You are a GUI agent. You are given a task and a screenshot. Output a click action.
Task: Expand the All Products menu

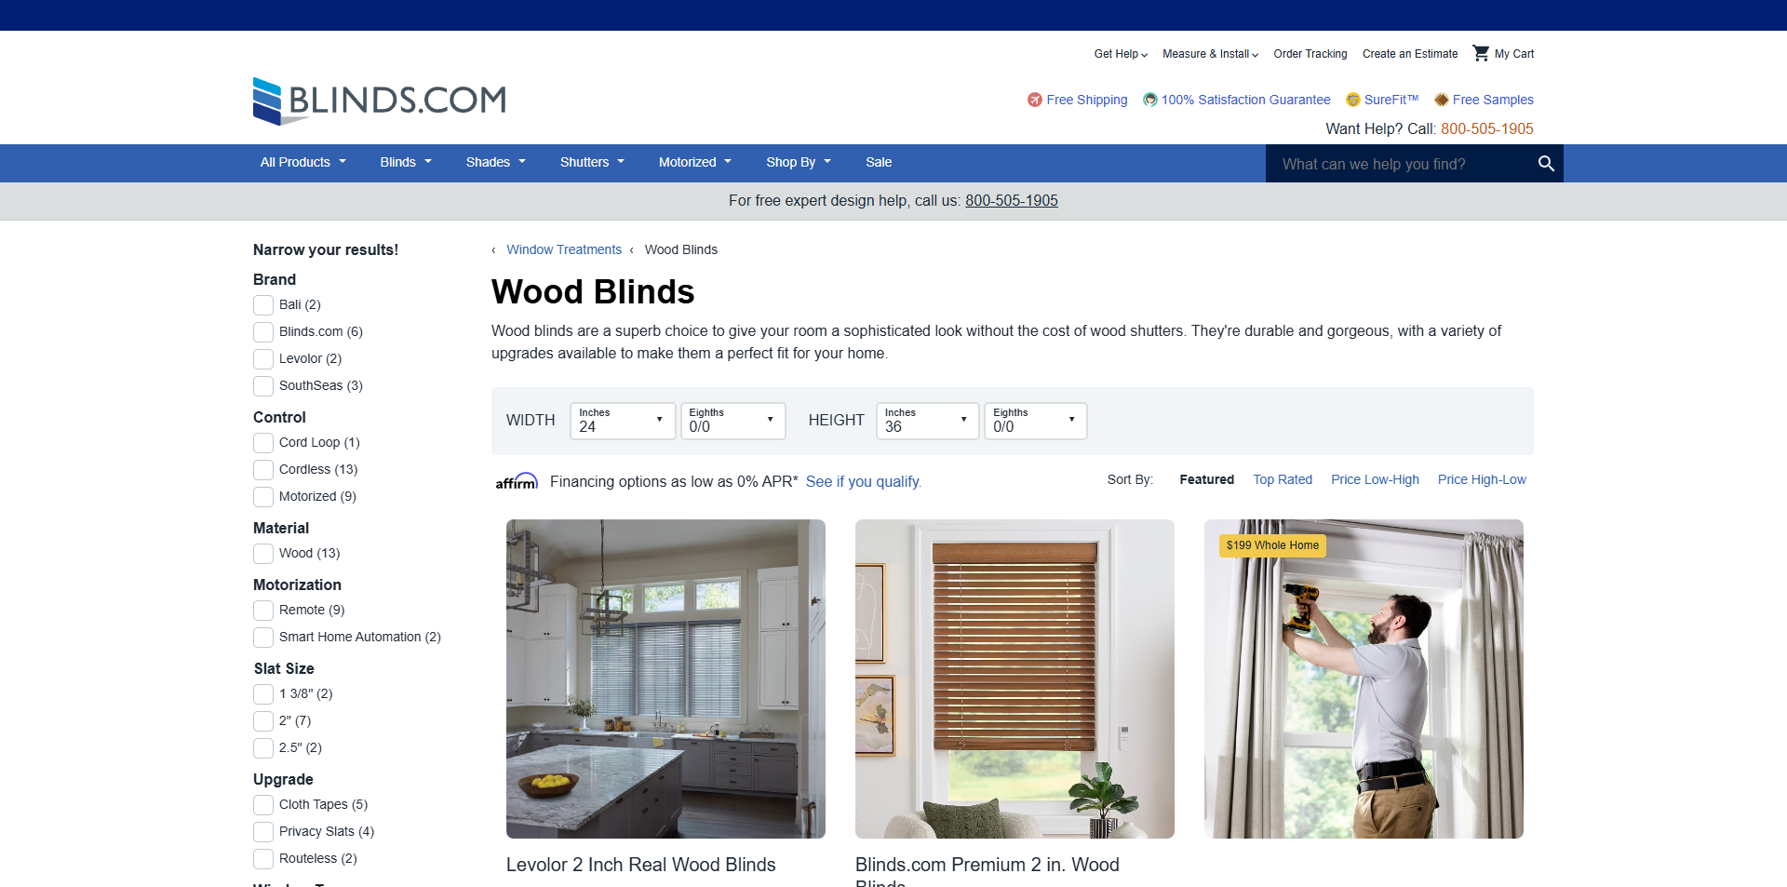point(303,162)
